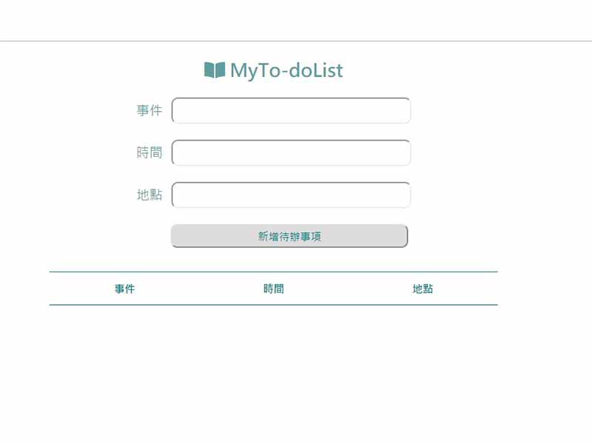Click the book icon beside MyTo-doList
Screen dimensions: 592x444
pyautogui.click(x=215, y=70)
